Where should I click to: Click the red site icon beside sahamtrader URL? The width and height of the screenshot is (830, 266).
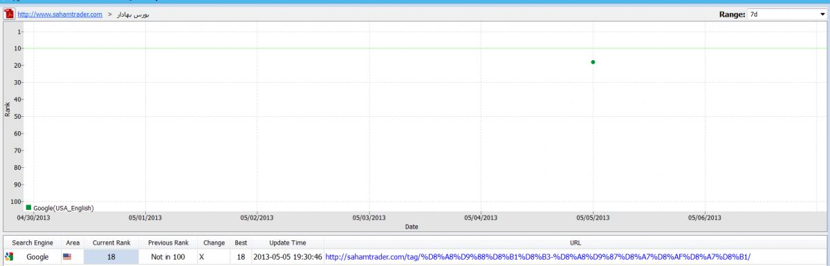10,14
